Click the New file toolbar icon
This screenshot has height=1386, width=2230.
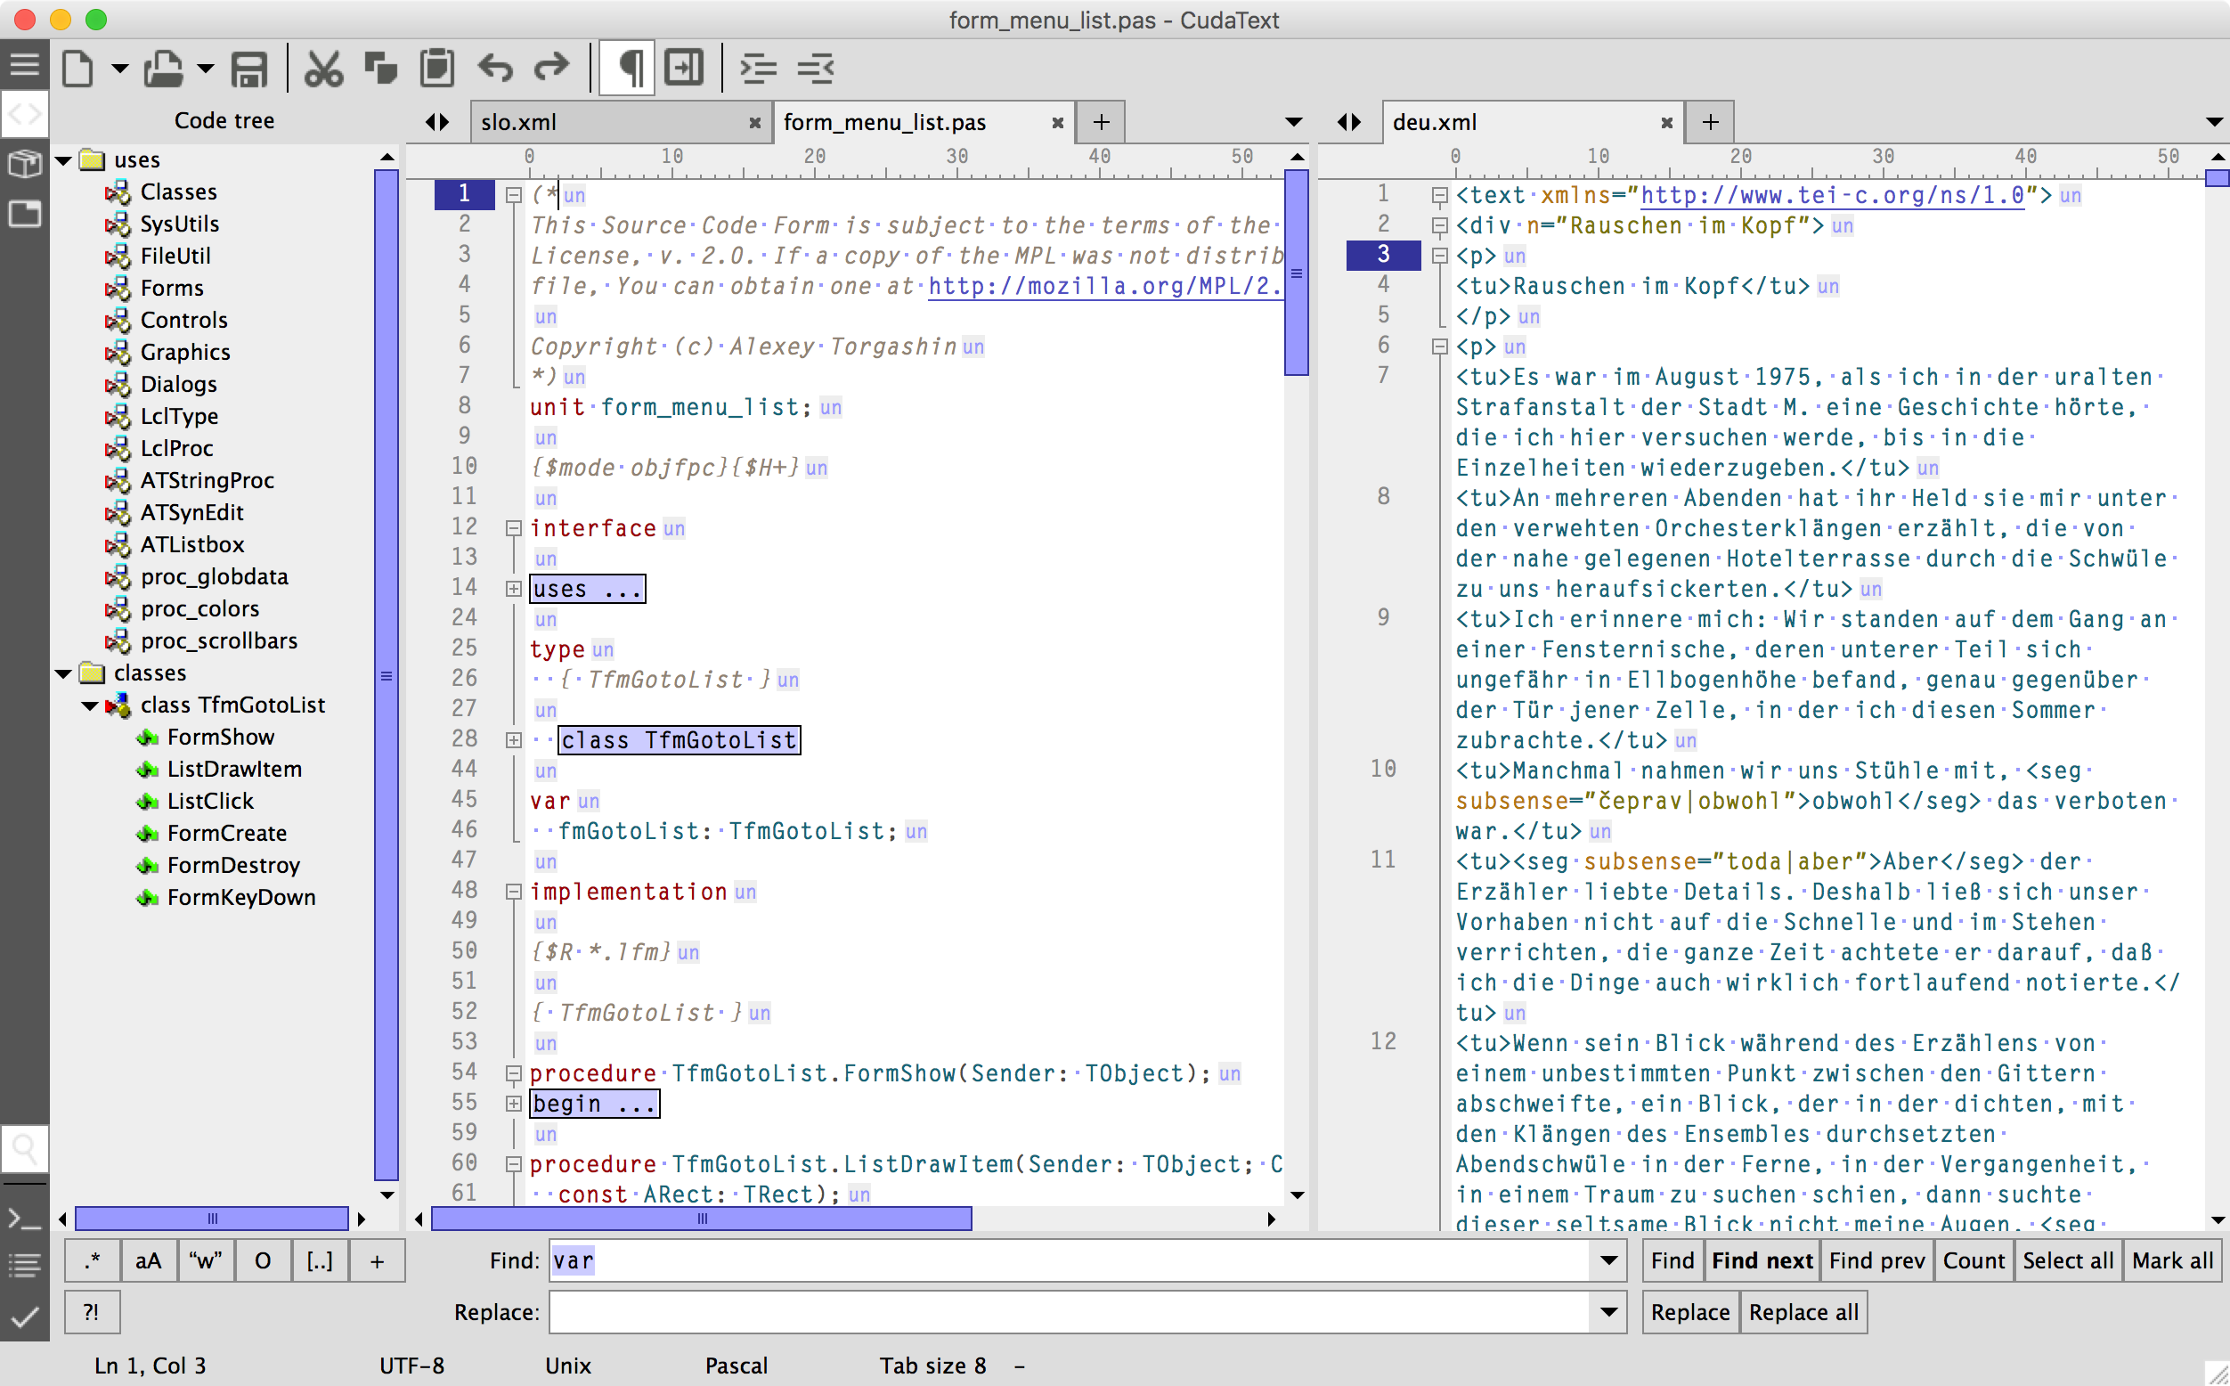pos(77,69)
